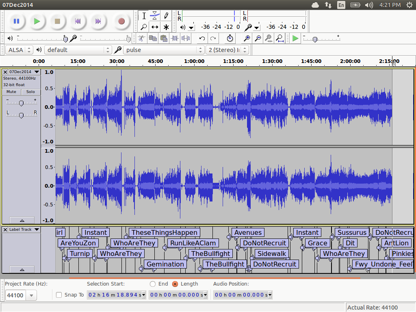Click the track pan L-R slider
The width and height of the screenshot is (416, 312).
coord(21,115)
